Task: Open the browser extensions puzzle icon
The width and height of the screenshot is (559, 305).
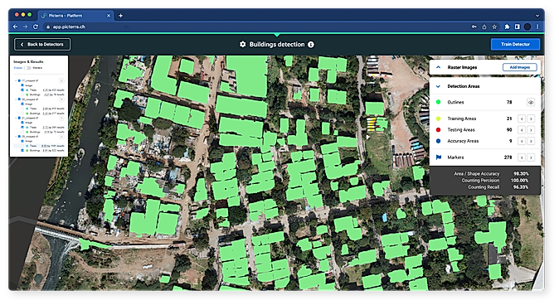Action: click(507, 27)
